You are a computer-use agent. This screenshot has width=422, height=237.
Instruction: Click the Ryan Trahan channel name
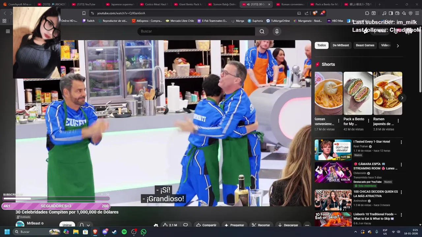point(361,146)
